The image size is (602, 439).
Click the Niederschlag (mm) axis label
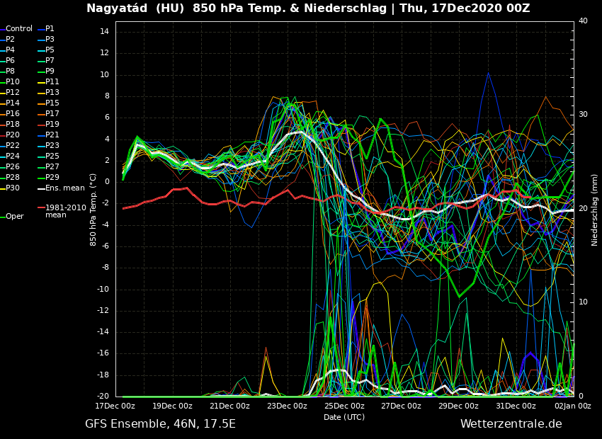click(595, 210)
